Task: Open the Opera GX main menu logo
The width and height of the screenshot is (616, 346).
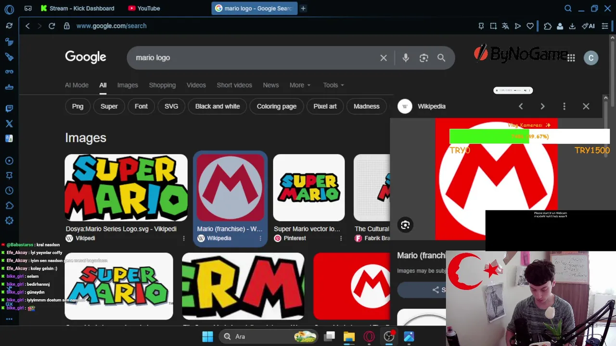Action: click(9, 9)
